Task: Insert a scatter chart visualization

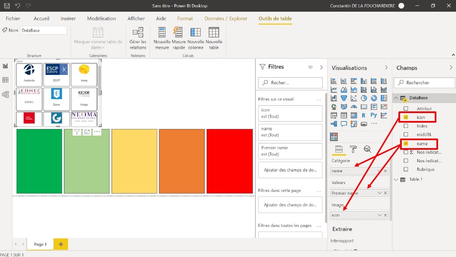Action: pos(354,98)
